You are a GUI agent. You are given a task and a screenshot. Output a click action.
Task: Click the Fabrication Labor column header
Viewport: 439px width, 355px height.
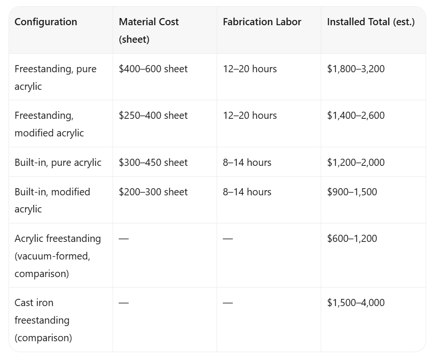pos(262,22)
